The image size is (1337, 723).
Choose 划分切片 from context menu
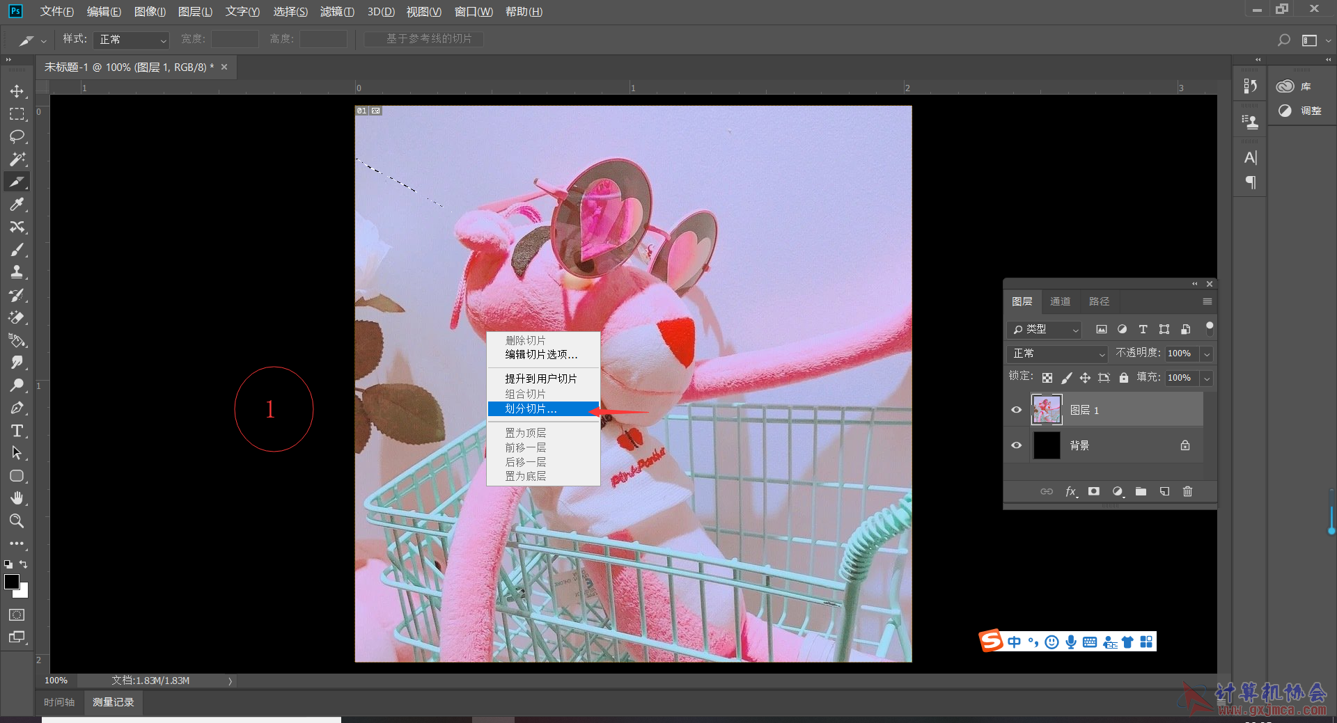click(x=543, y=408)
